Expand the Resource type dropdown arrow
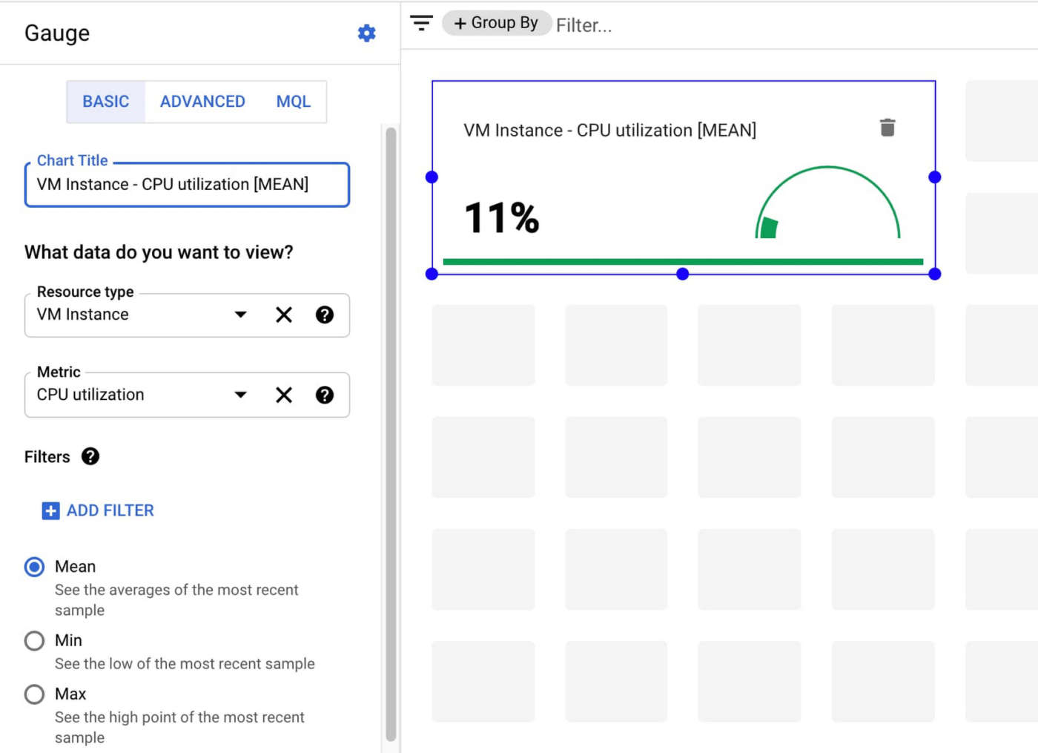The image size is (1038, 753). (x=240, y=315)
